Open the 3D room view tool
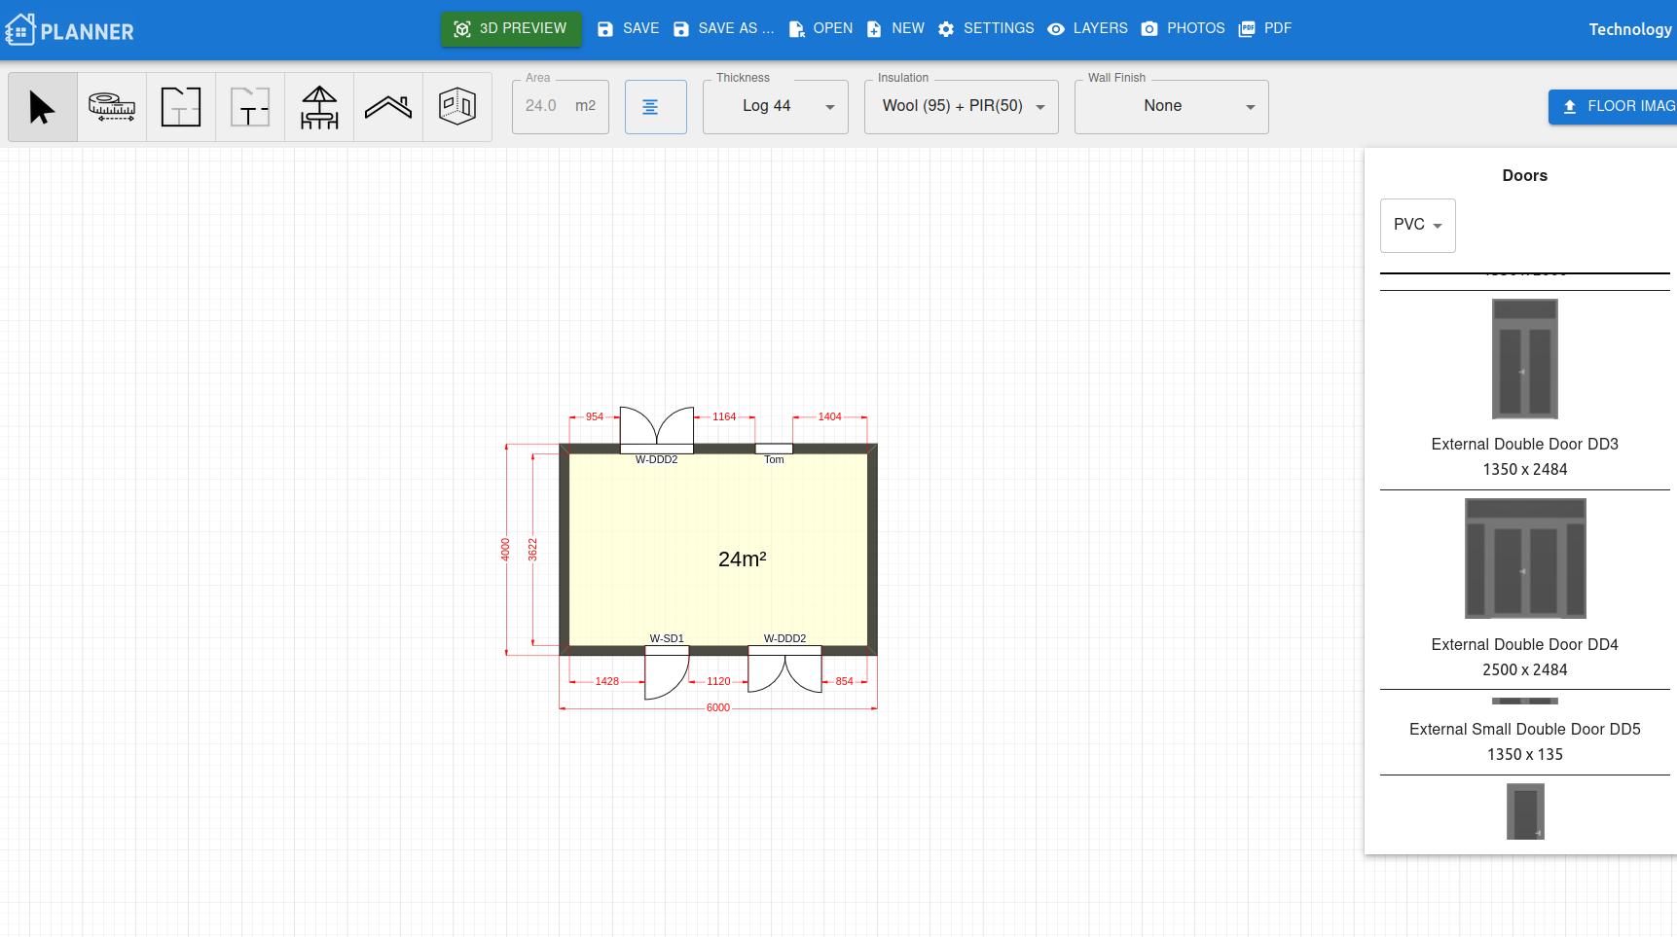 pos(457,106)
